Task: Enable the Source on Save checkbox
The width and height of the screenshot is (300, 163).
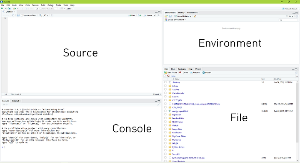Action: [x=22, y=15]
